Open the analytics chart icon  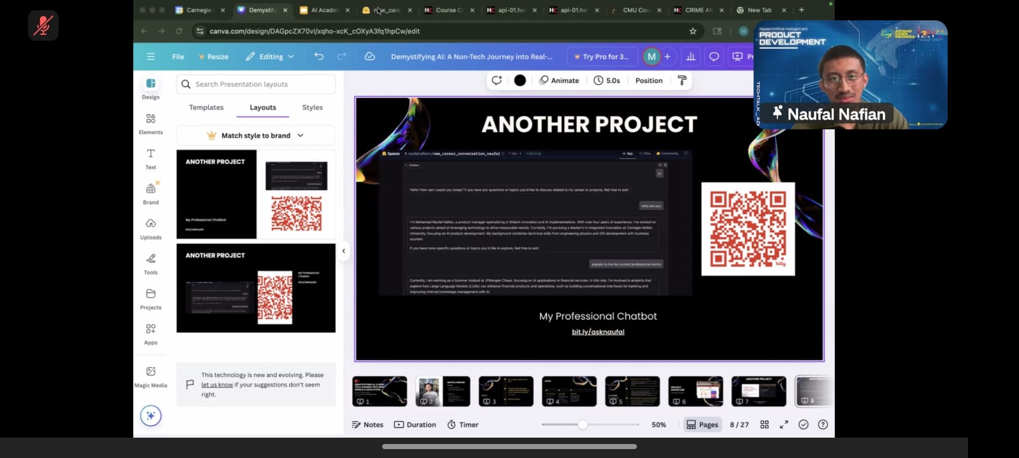pyautogui.click(x=690, y=57)
